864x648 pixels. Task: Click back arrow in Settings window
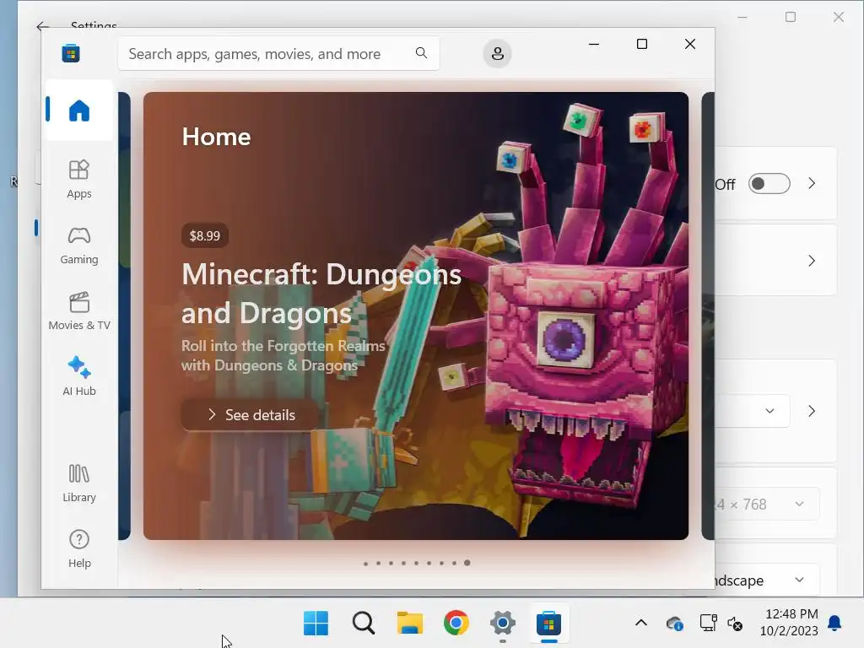coord(42,25)
